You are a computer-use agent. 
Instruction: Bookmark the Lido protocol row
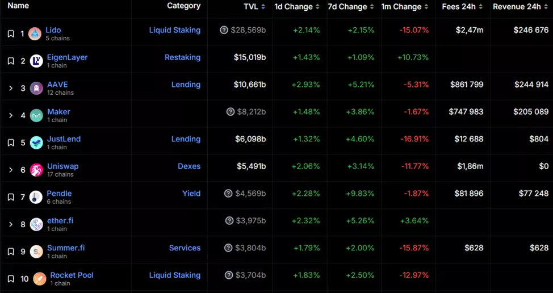(11, 34)
